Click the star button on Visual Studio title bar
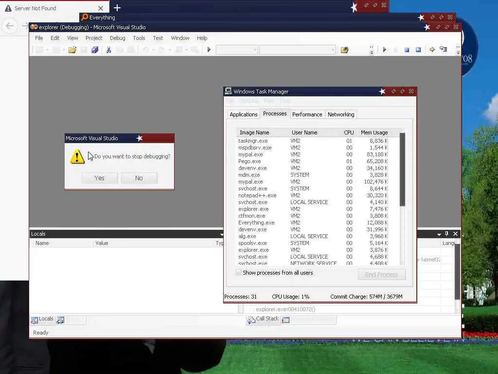 click(x=427, y=27)
